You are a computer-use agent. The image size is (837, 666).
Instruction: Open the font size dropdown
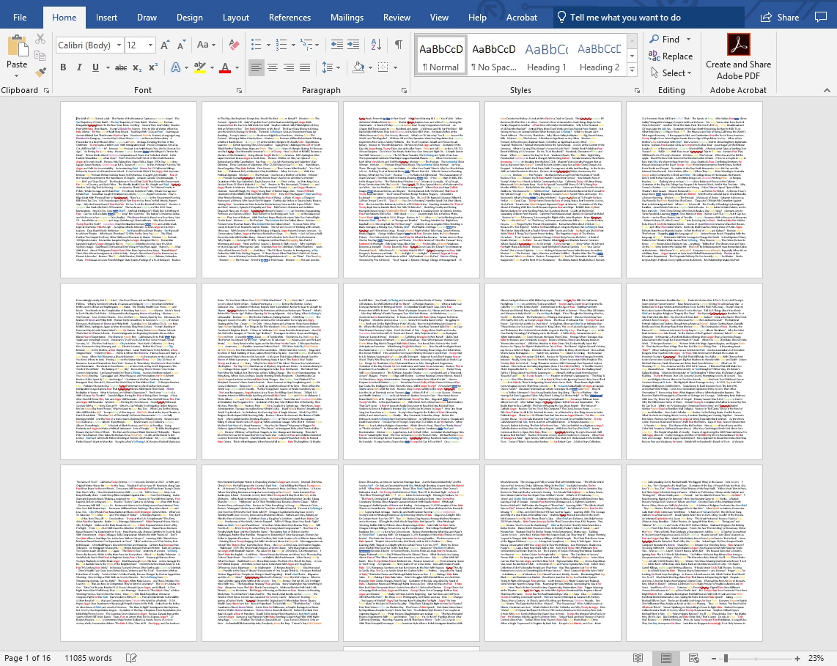click(150, 45)
